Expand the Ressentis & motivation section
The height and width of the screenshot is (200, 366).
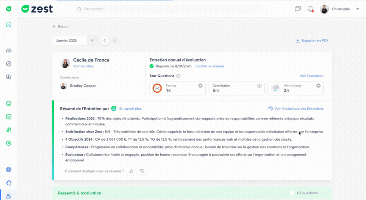pyautogui.click(x=191, y=193)
